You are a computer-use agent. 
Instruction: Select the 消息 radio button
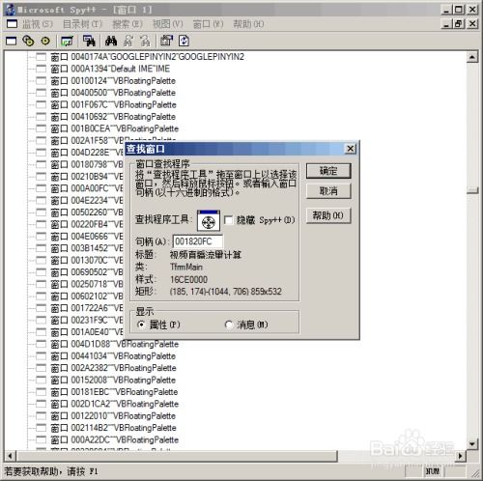coord(229,325)
